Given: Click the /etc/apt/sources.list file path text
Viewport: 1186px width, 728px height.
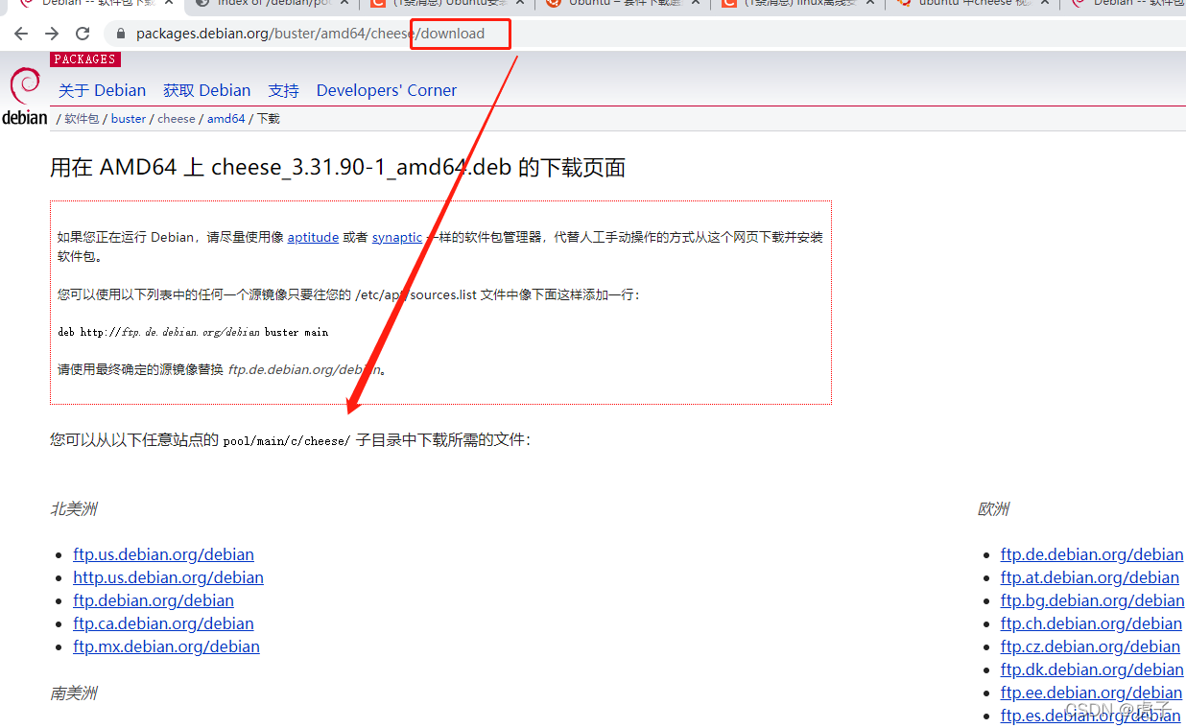Looking at the screenshot, I should coord(415,294).
